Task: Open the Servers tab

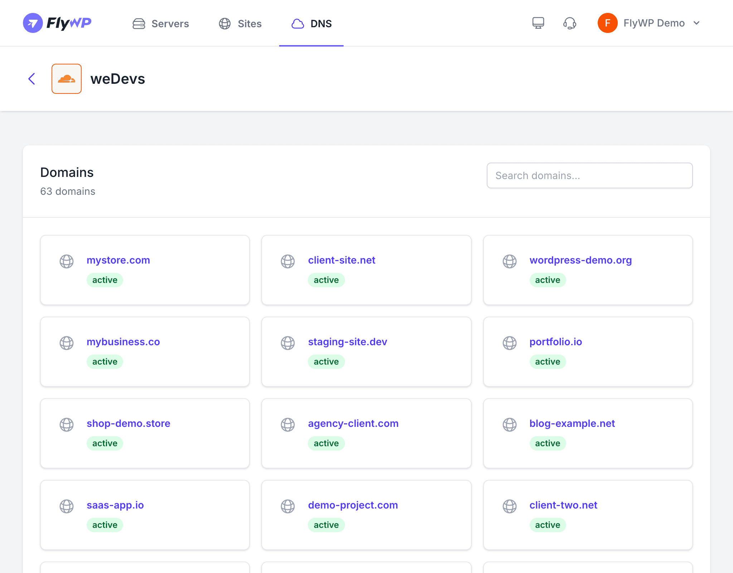Action: pos(161,24)
